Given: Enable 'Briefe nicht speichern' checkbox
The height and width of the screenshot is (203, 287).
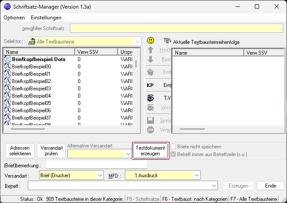Looking at the screenshot, I should (174, 147).
